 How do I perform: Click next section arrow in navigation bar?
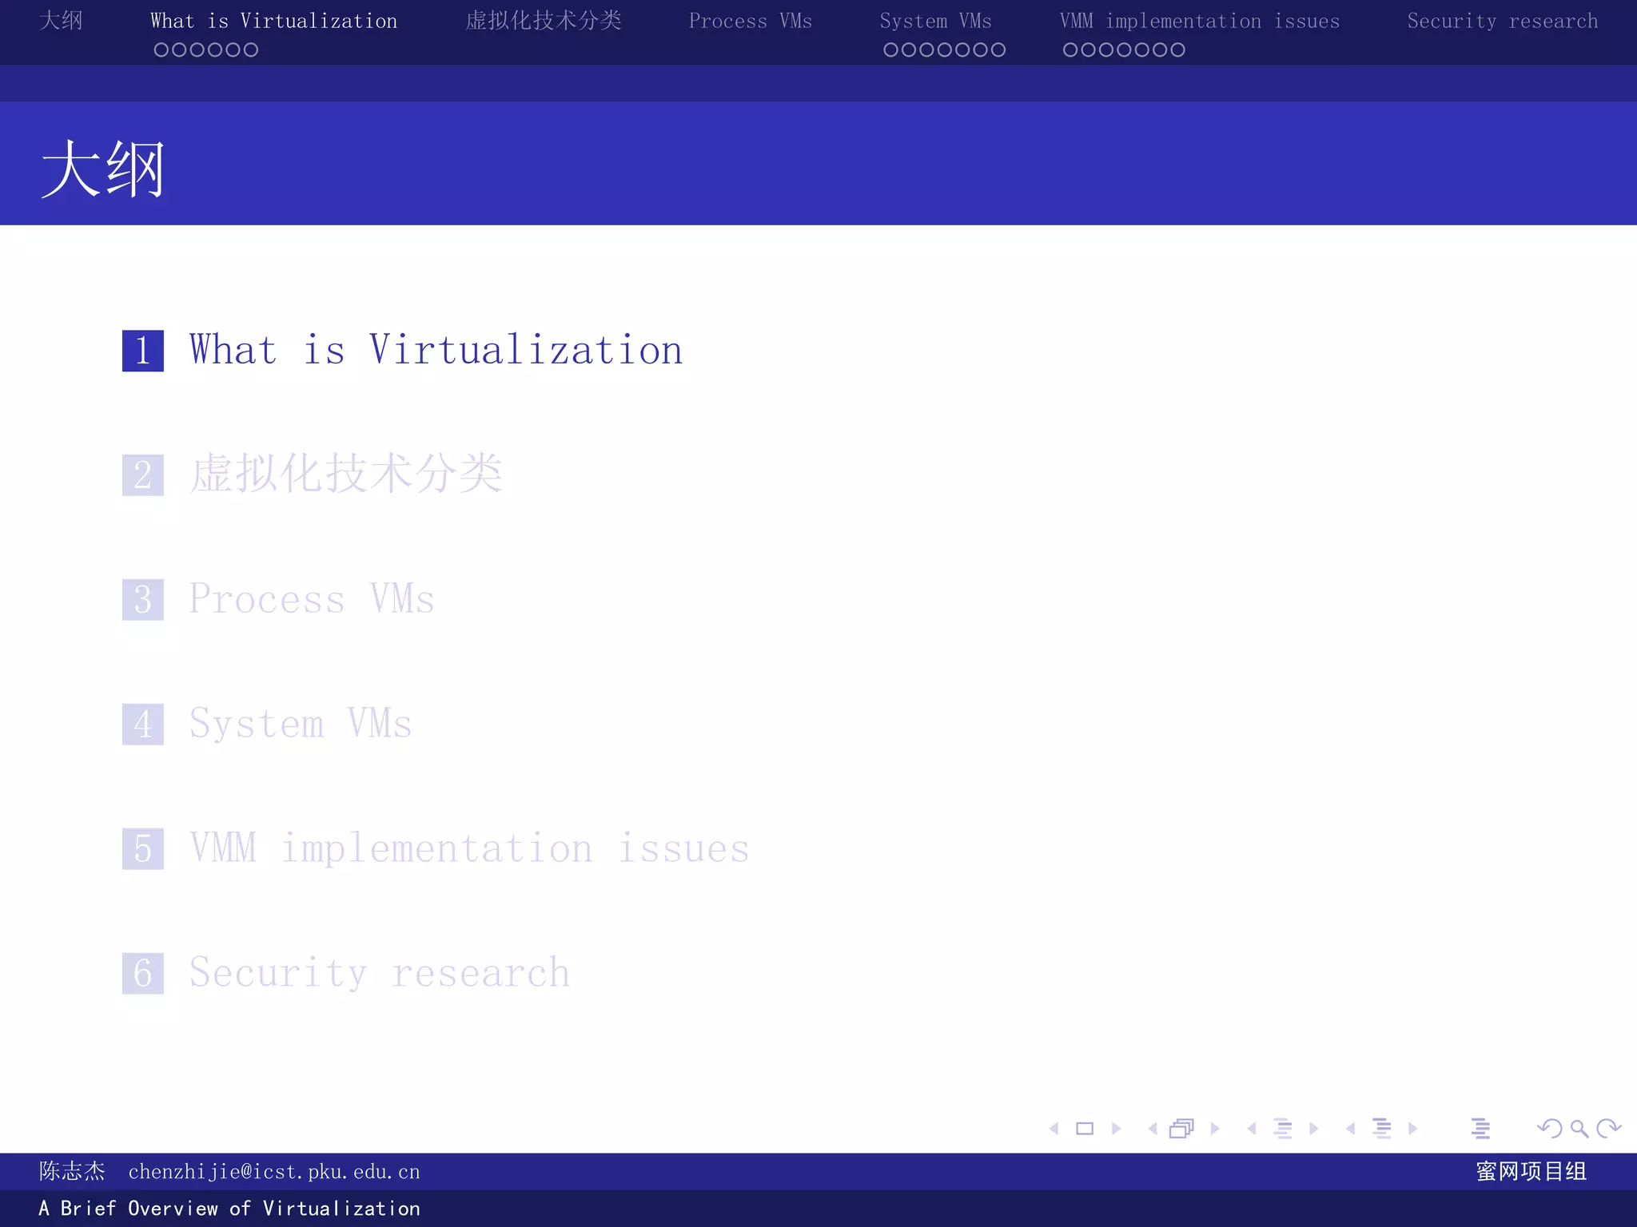tap(1412, 1128)
